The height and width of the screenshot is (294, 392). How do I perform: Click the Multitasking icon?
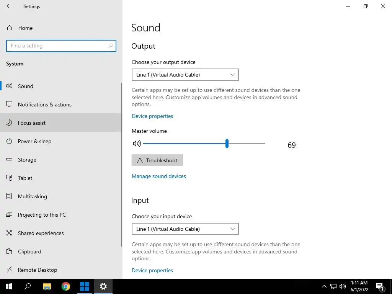[9, 196]
